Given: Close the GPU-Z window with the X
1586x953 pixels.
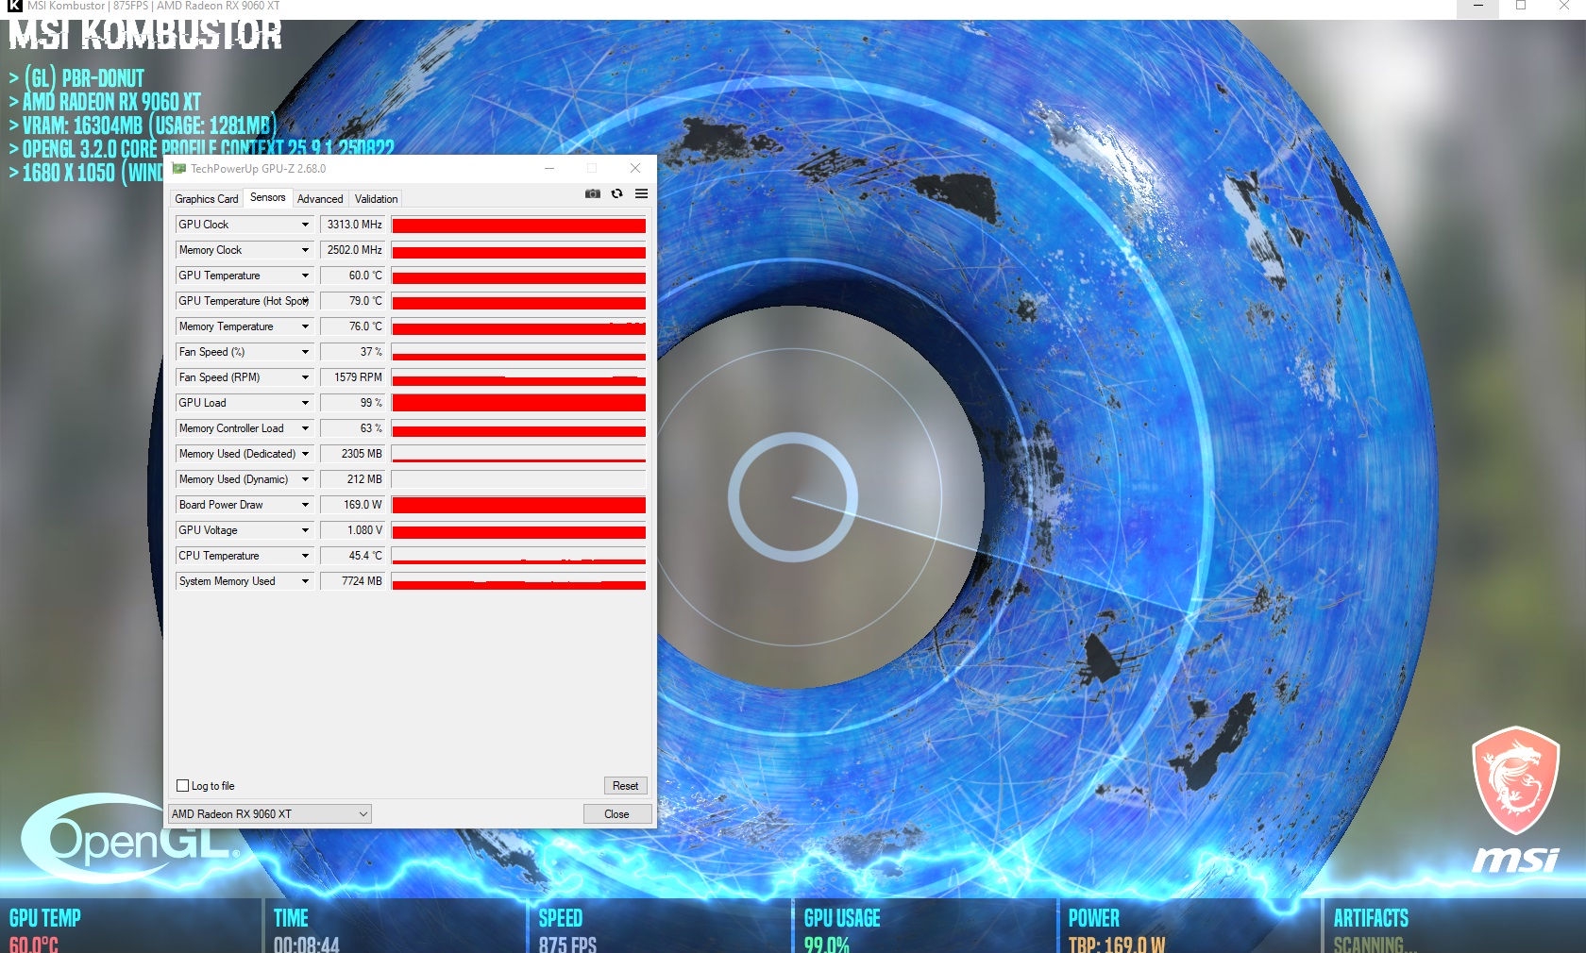Looking at the screenshot, I should 635,168.
